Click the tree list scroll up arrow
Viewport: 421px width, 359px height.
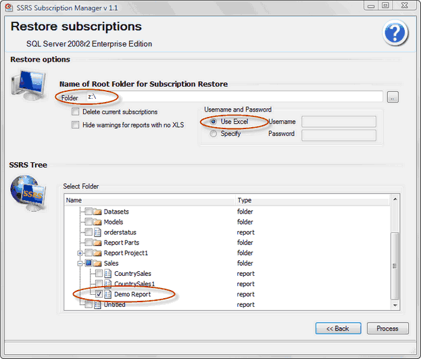point(395,199)
